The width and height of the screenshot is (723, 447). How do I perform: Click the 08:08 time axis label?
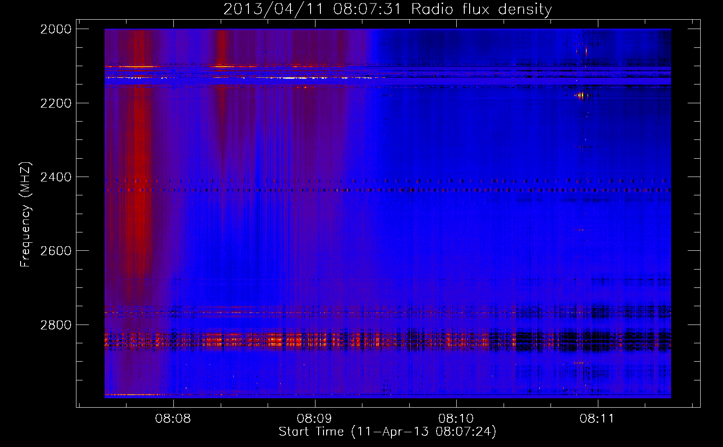click(x=173, y=419)
